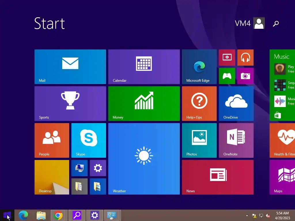
Task: Open the News tile
Action: click(x=218, y=177)
